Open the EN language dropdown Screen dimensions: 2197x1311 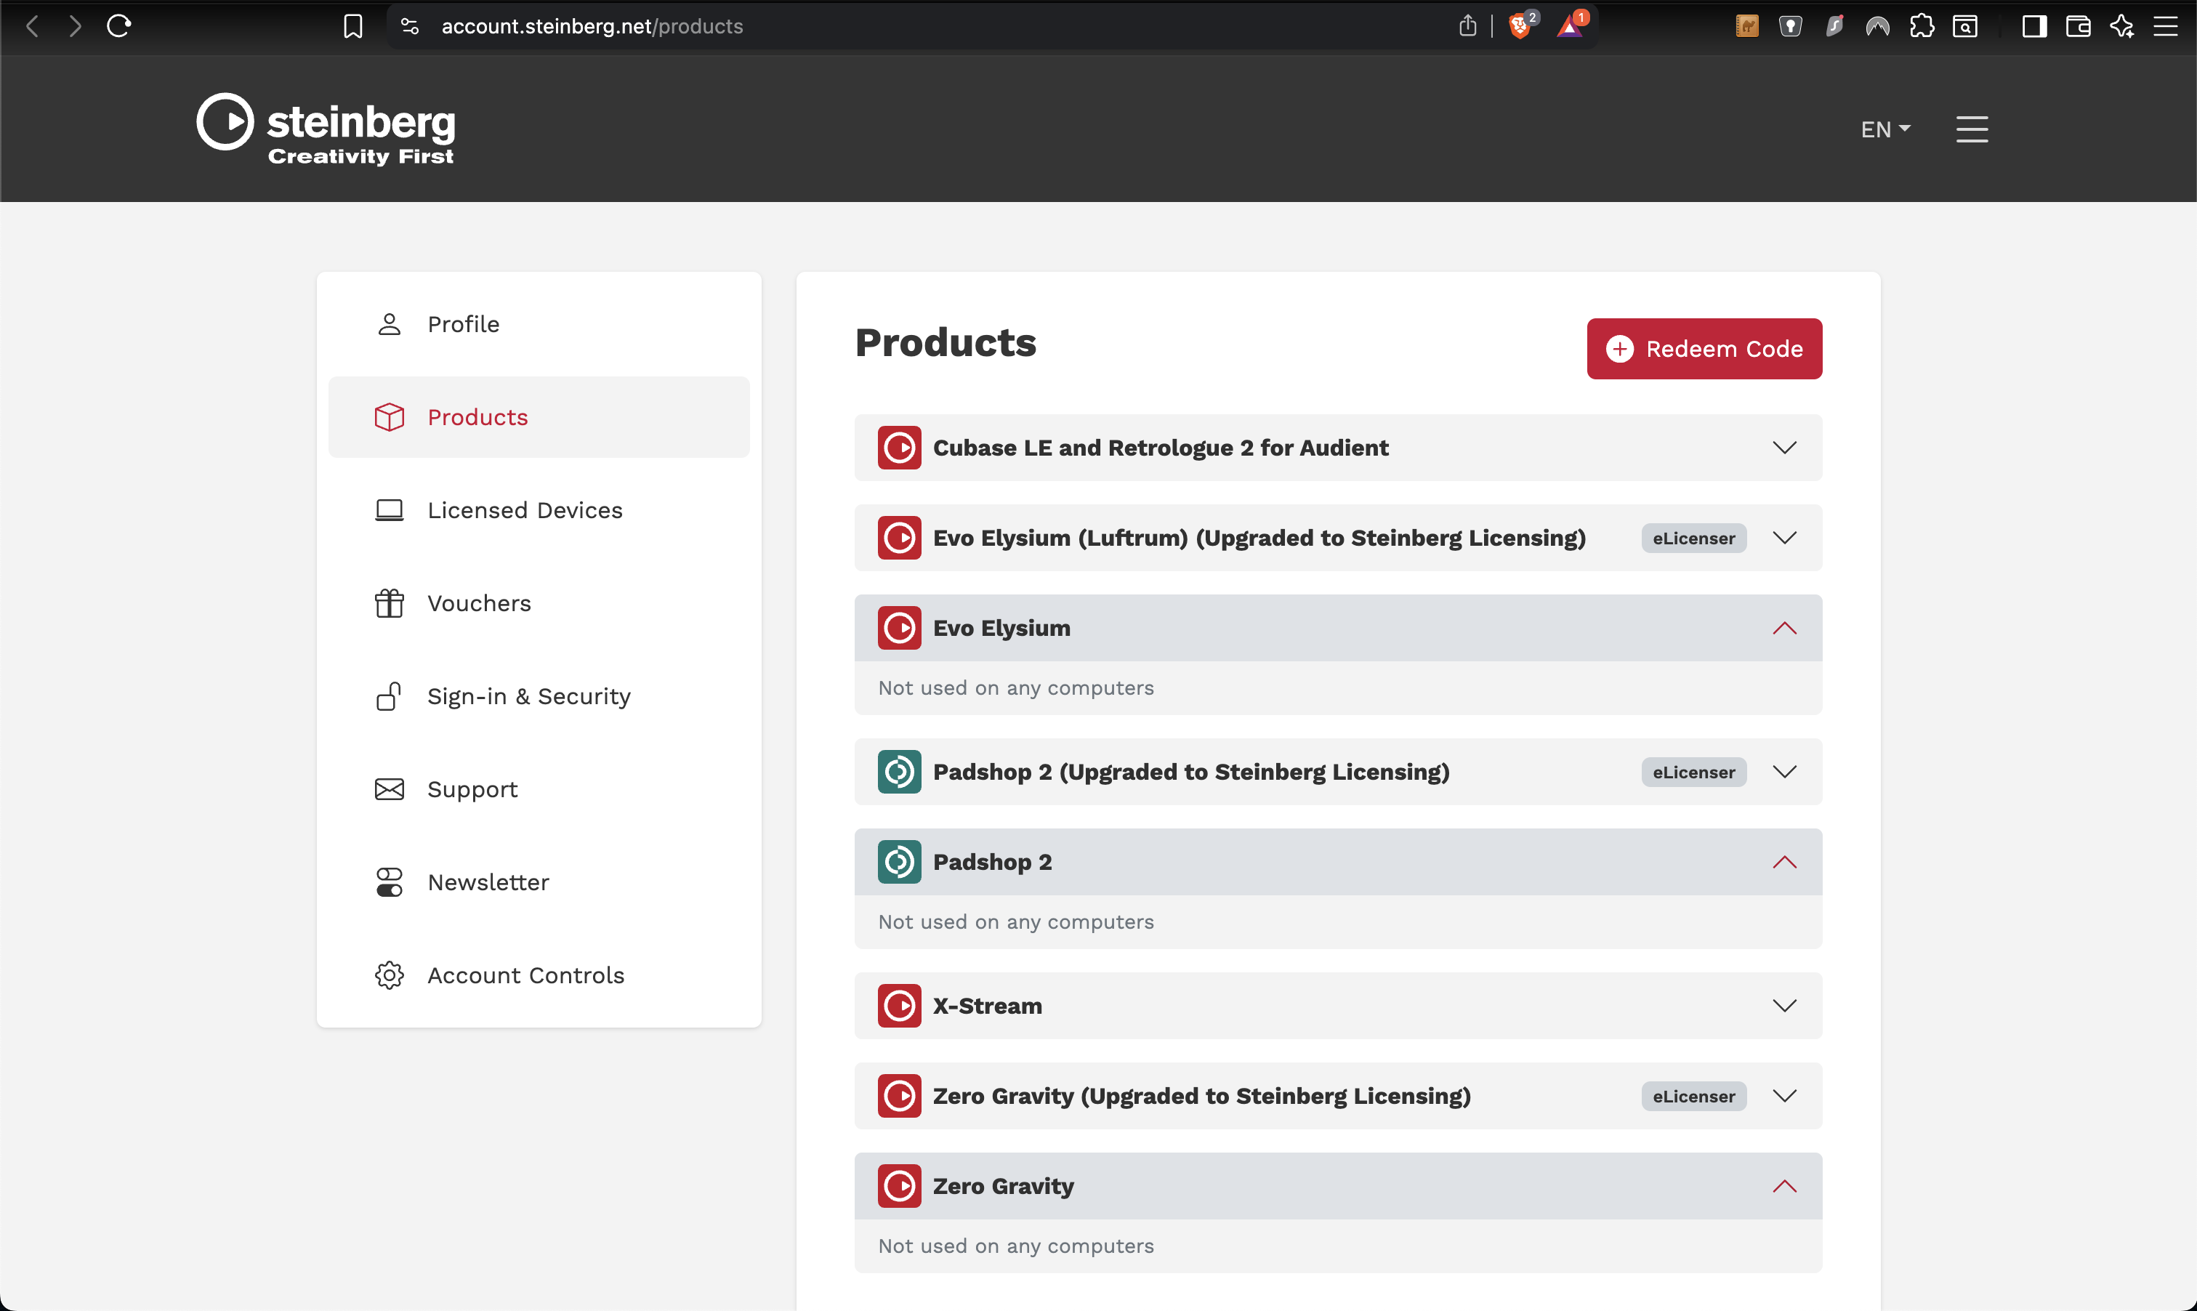click(1885, 129)
